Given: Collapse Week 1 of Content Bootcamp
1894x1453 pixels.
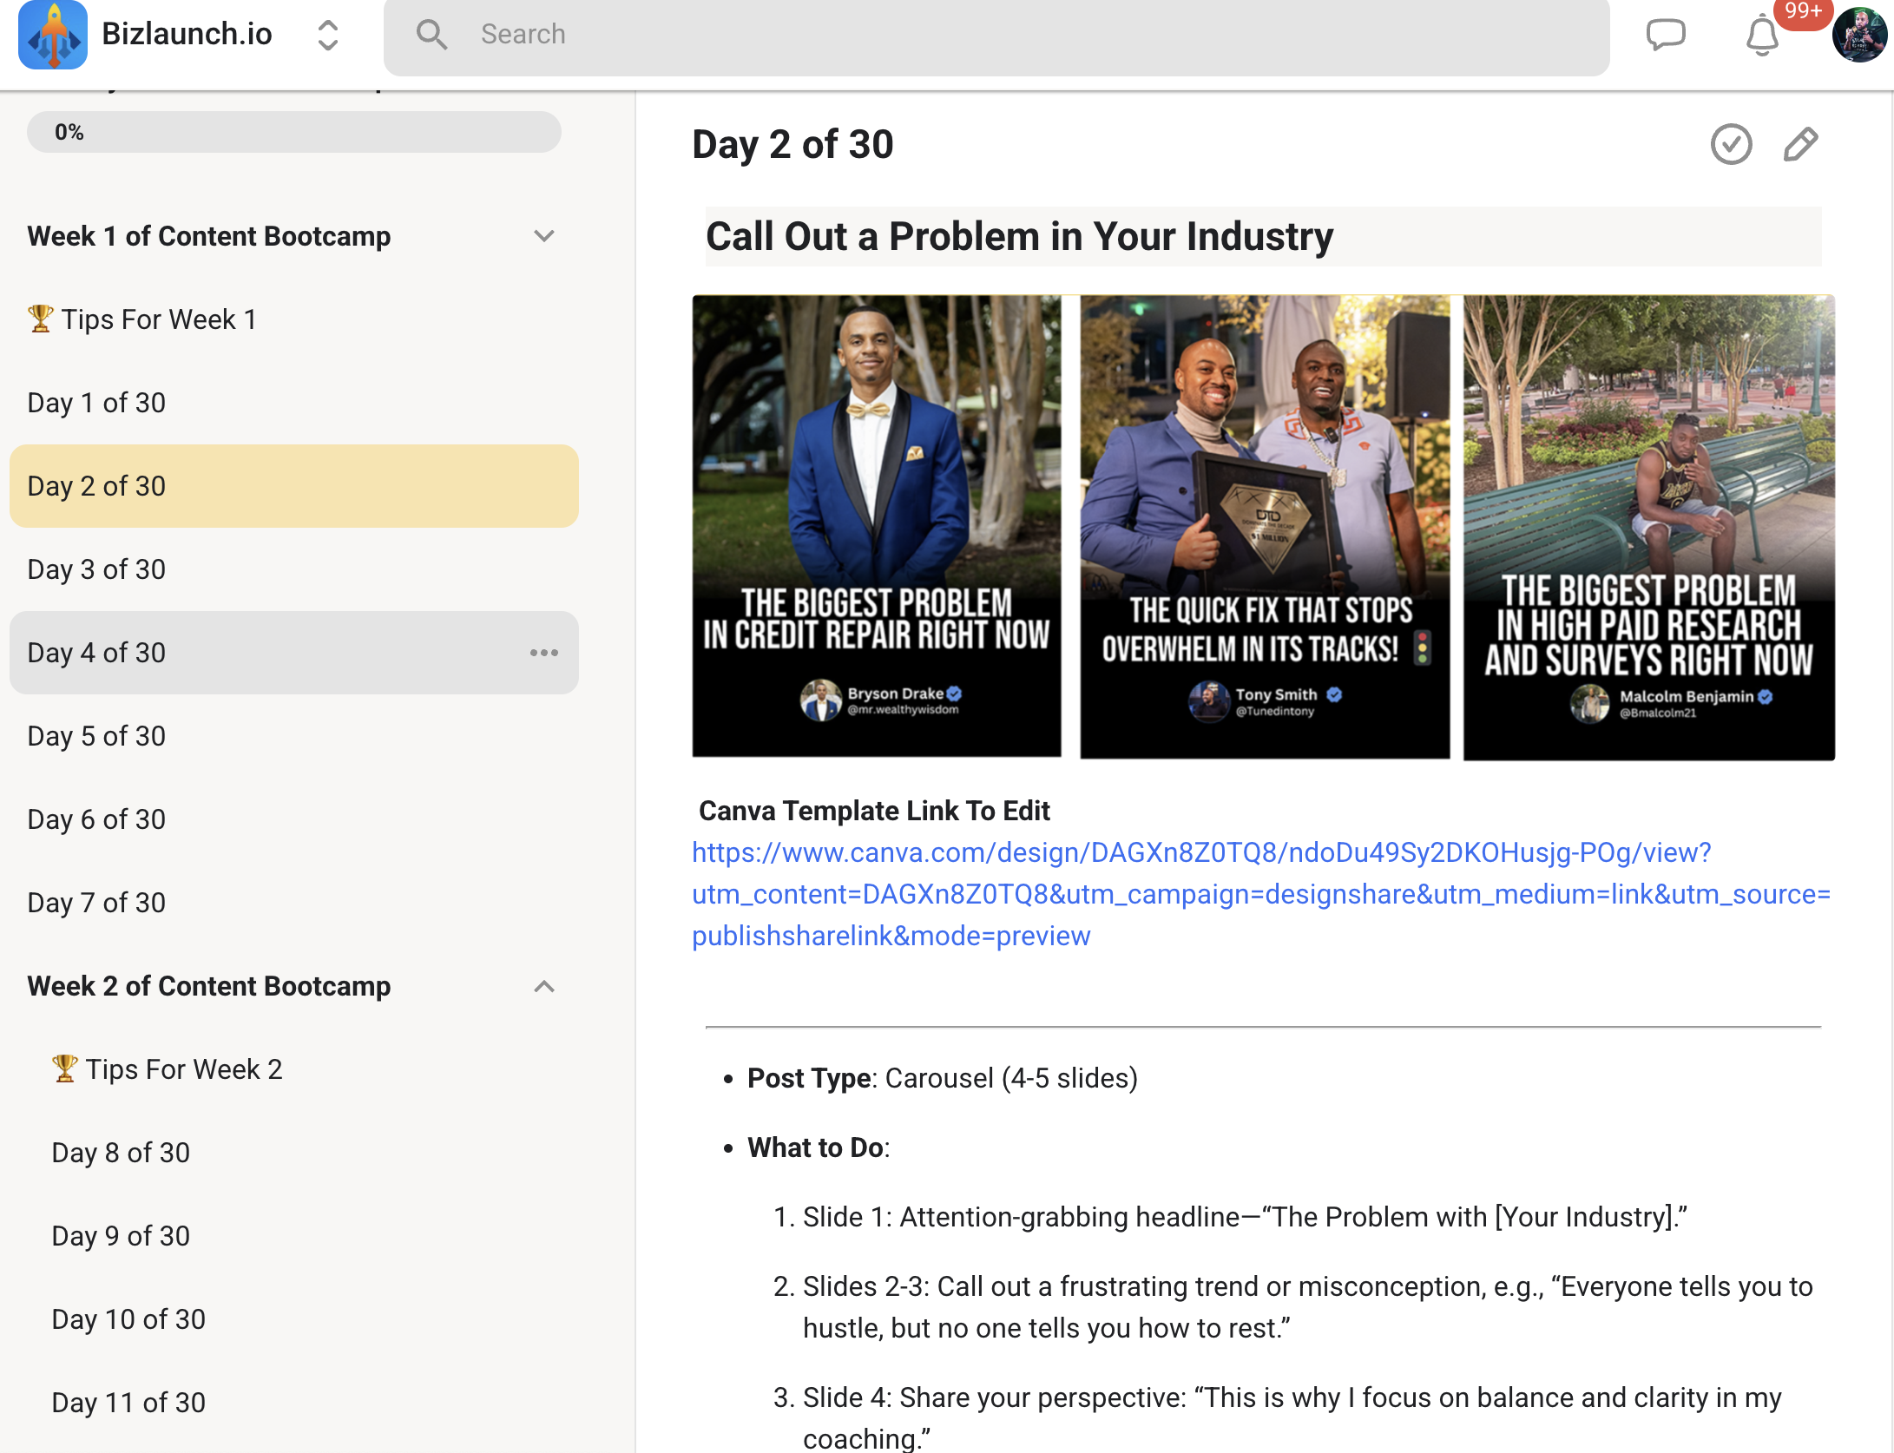Looking at the screenshot, I should (x=544, y=236).
